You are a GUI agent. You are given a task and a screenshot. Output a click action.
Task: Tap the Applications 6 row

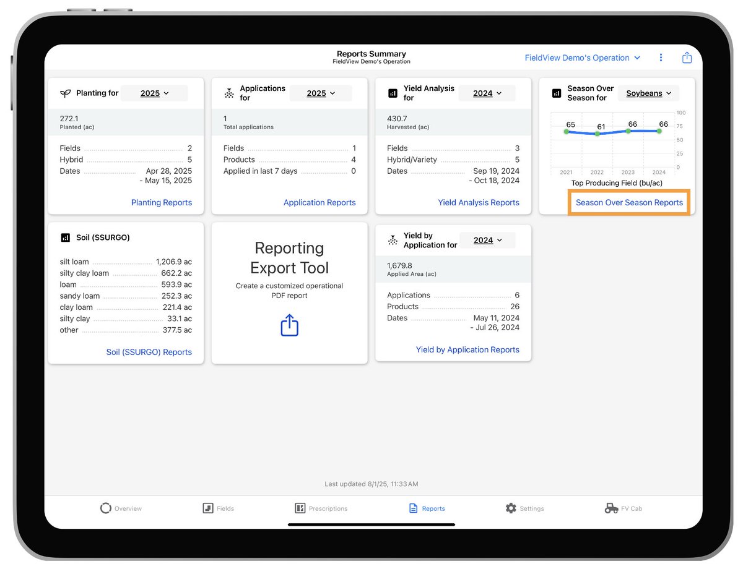click(x=453, y=296)
